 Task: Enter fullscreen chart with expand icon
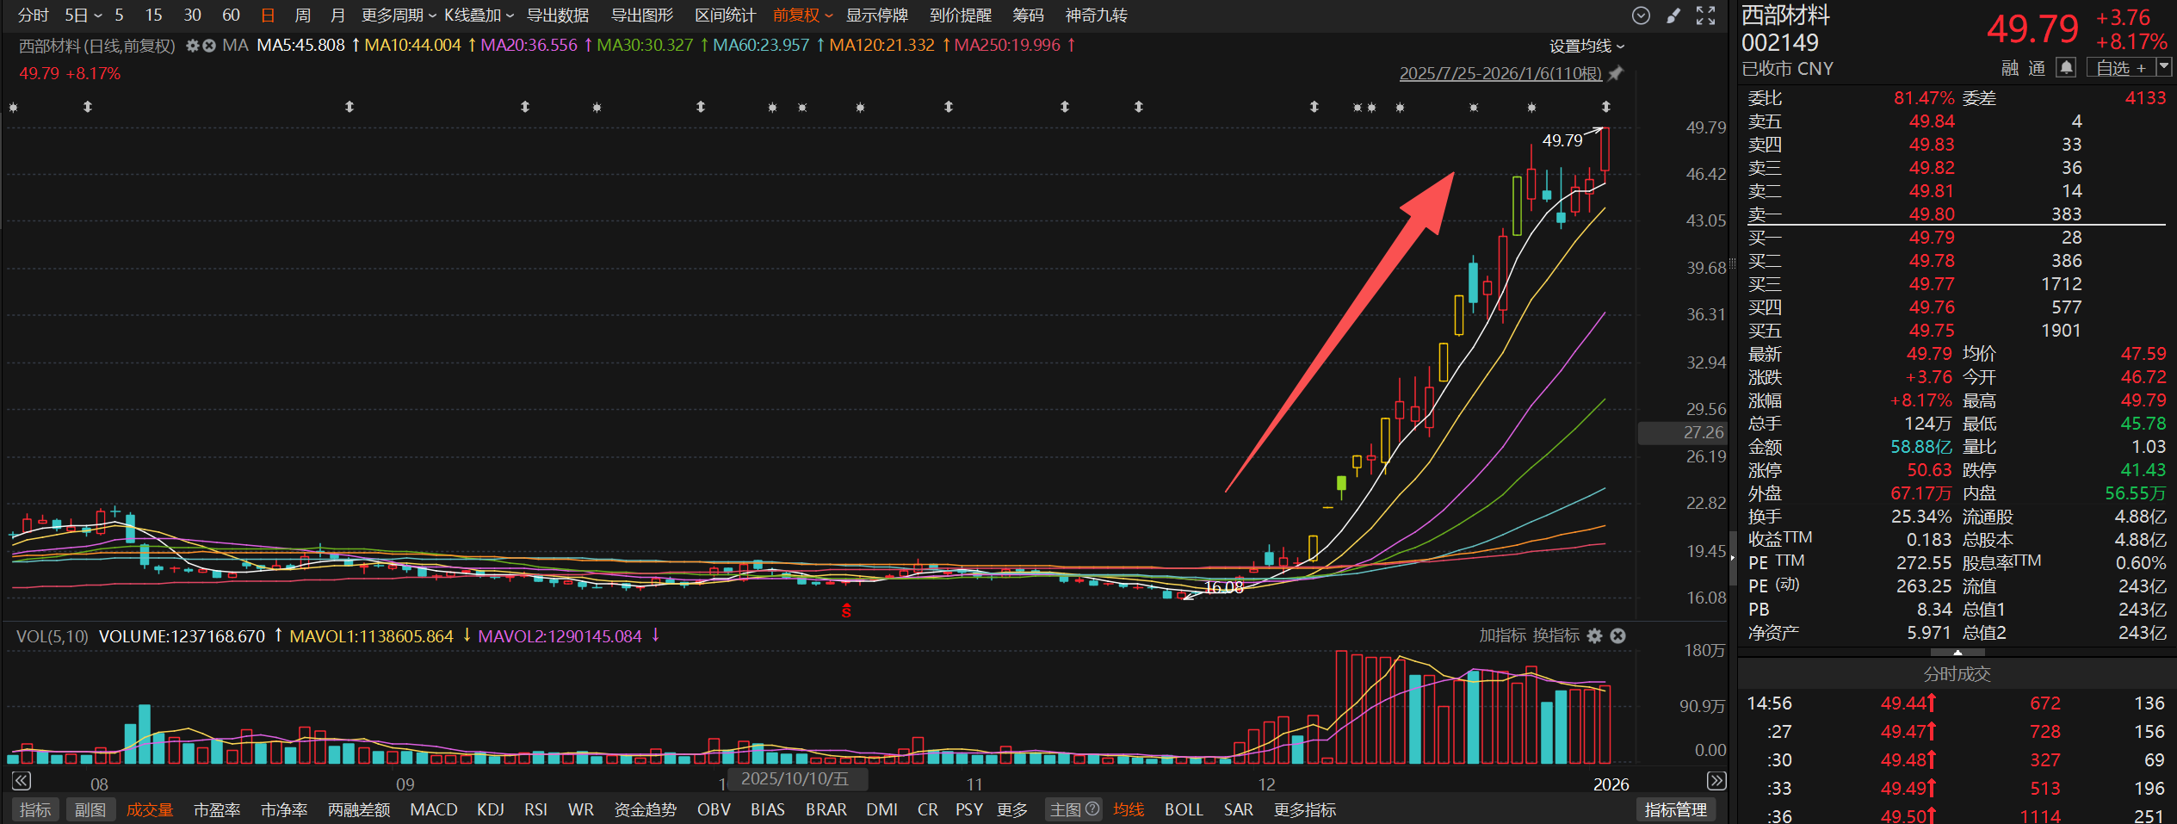1705,15
